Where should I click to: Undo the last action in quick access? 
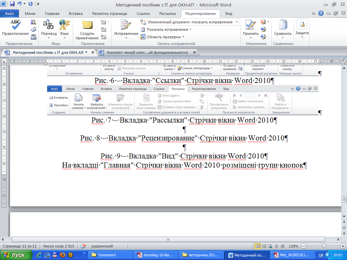[x=19, y=4]
